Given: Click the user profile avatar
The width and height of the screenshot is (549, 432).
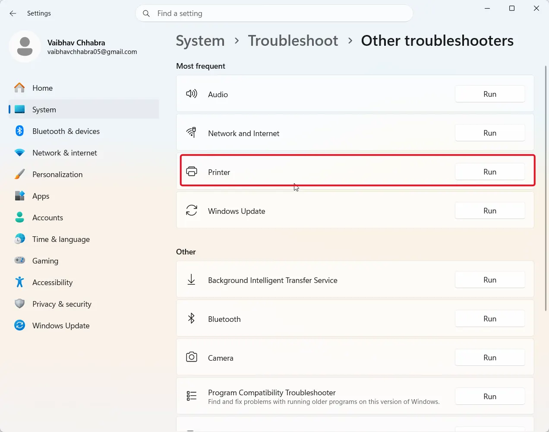Looking at the screenshot, I should 25,47.
